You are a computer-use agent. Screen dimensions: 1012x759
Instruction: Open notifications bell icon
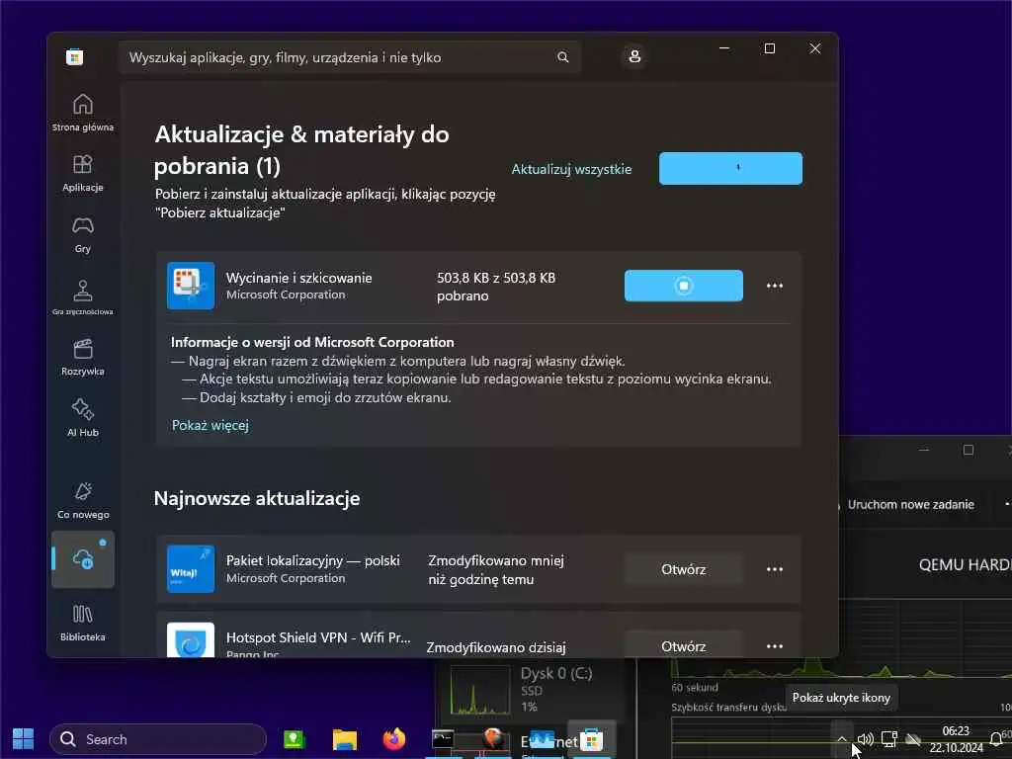pos(996,739)
